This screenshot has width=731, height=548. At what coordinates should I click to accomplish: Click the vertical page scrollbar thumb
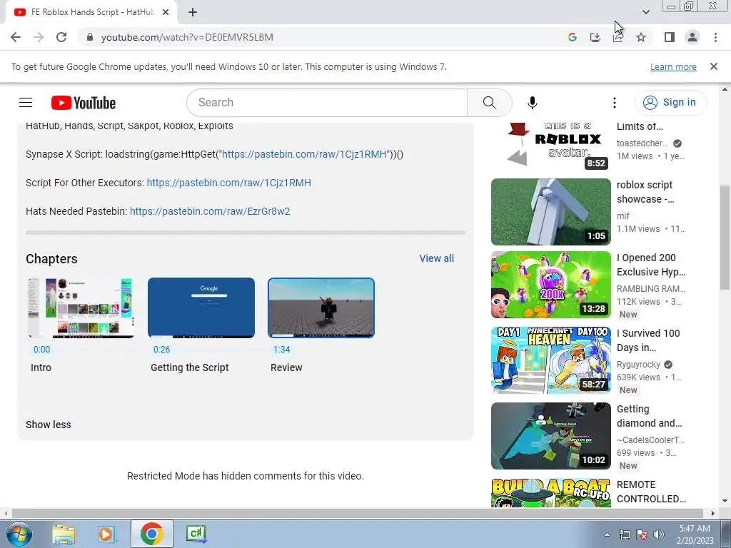tap(725, 238)
